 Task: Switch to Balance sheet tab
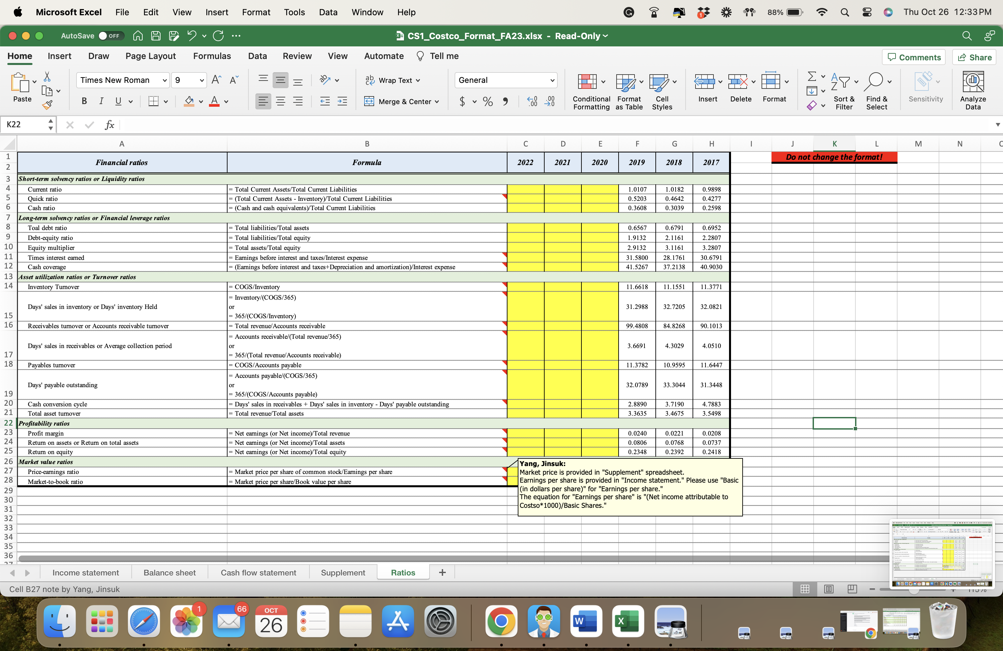(169, 573)
